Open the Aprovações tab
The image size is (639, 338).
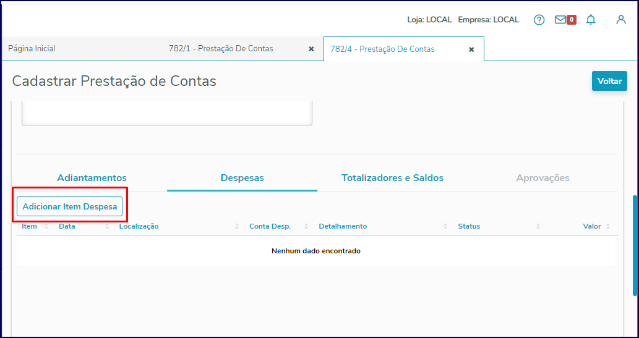(543, 178)
